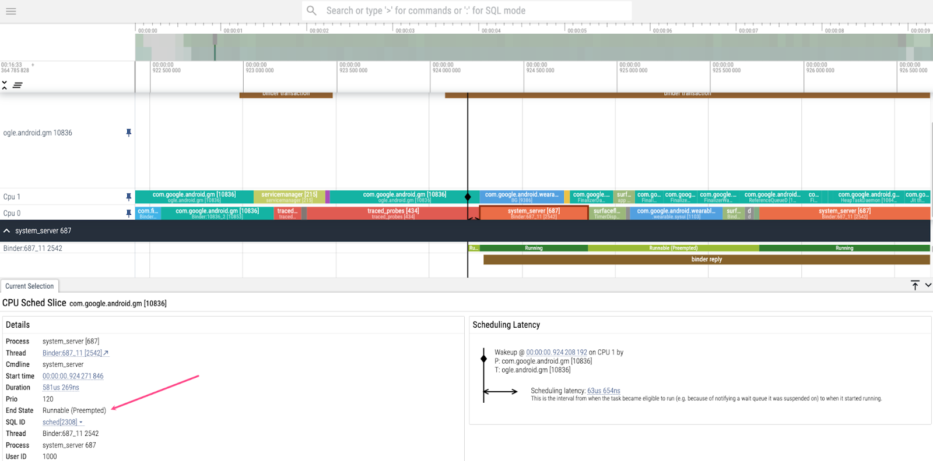Viewport: 933px width, 461px height.
Task: Open the hamburger sidebar menu
Action: [x=11, y=11]
